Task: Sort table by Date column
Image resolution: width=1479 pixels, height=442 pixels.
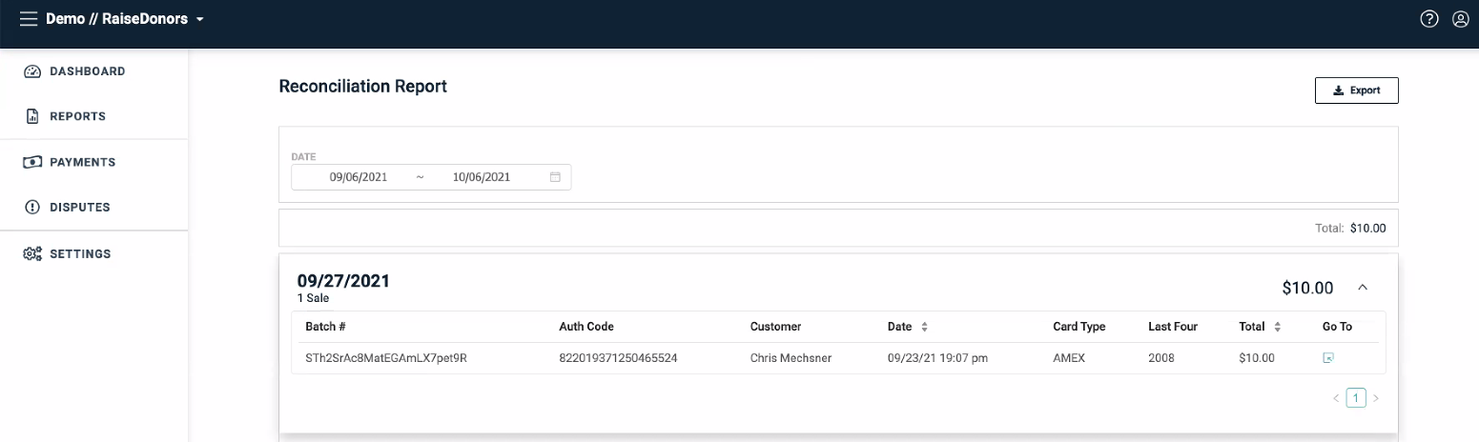Action: point(923,327)
